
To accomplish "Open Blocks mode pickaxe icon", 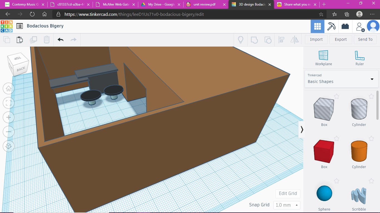I will tap(331, 26).
